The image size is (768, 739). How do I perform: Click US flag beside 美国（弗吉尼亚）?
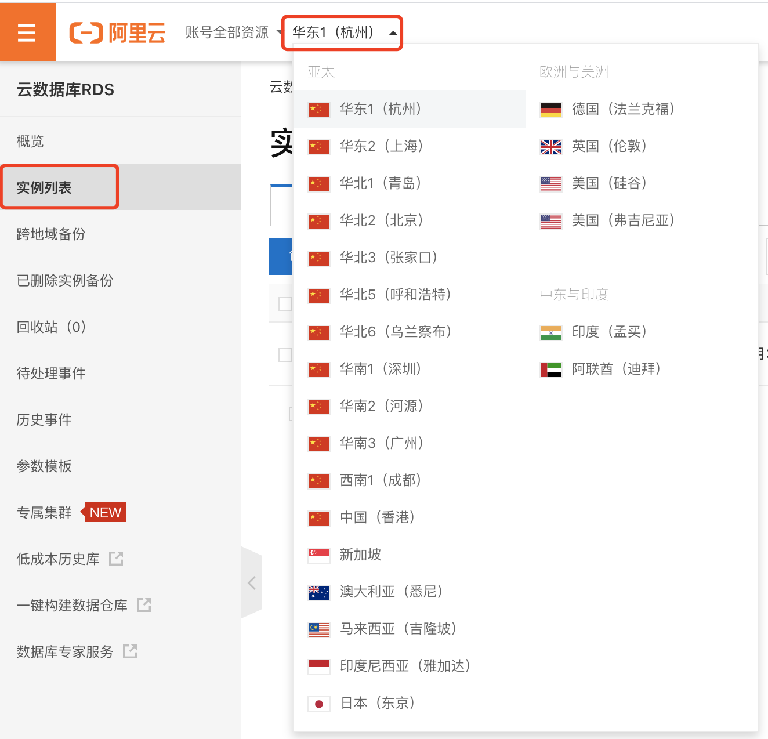point(551,222)
